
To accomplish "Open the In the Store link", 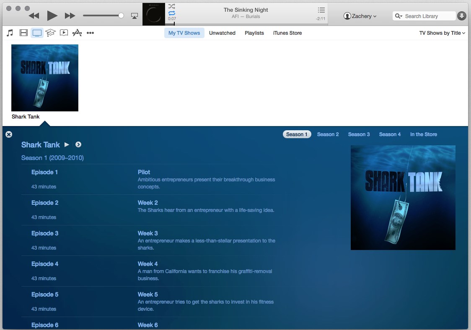I will click(424, 134).
